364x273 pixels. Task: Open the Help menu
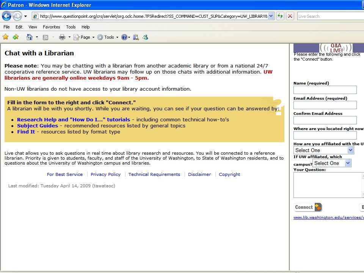pos(85,27)
